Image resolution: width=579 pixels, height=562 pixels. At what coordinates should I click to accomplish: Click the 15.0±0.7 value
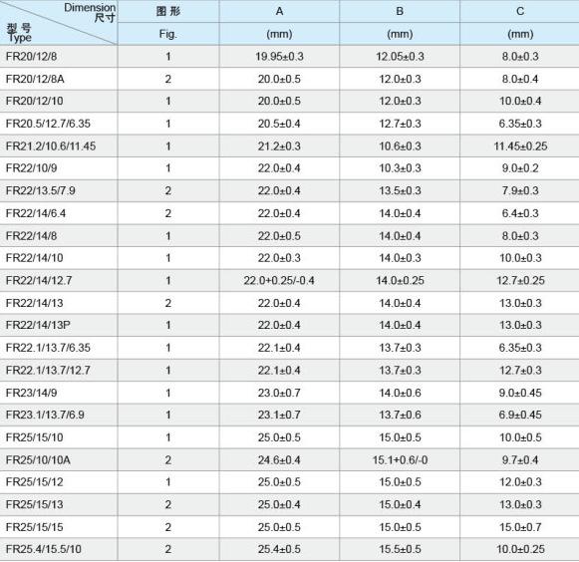[520, 527]
